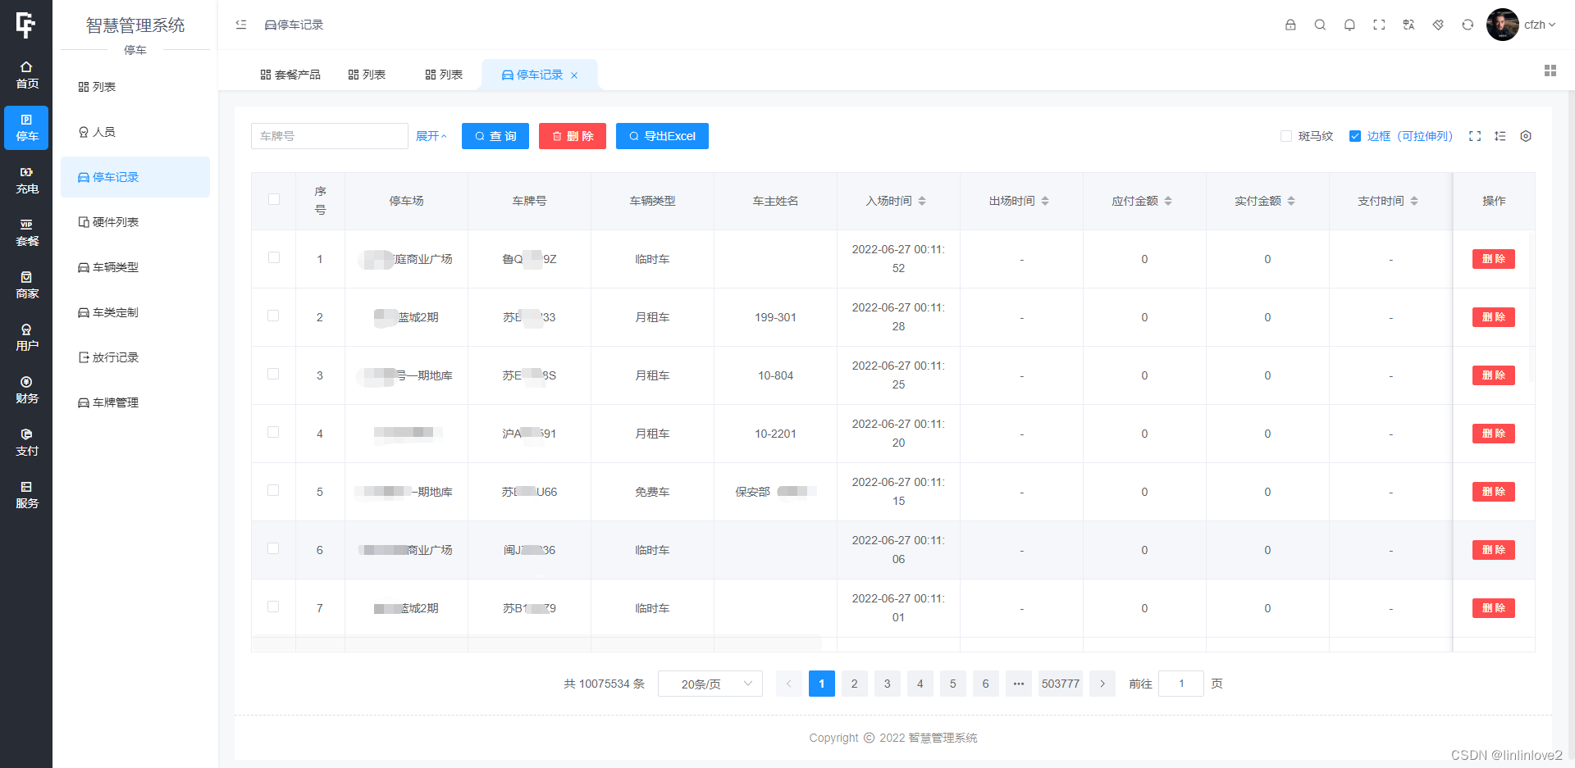Expand more pages ellipsis in pagination

pos(1019,684)
